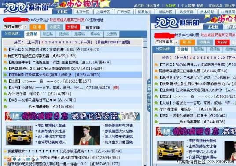Open 按时间排序 dropdown in left page
The width and height of the screenshot is (236, 166).
[x=15, y=27]
